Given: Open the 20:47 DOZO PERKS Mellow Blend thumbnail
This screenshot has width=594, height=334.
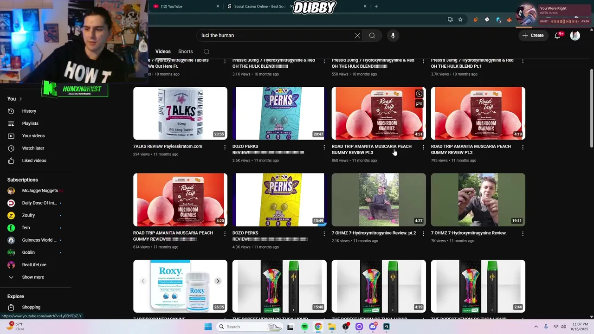Looking at the screenshot, I should (x=279, y=113).
